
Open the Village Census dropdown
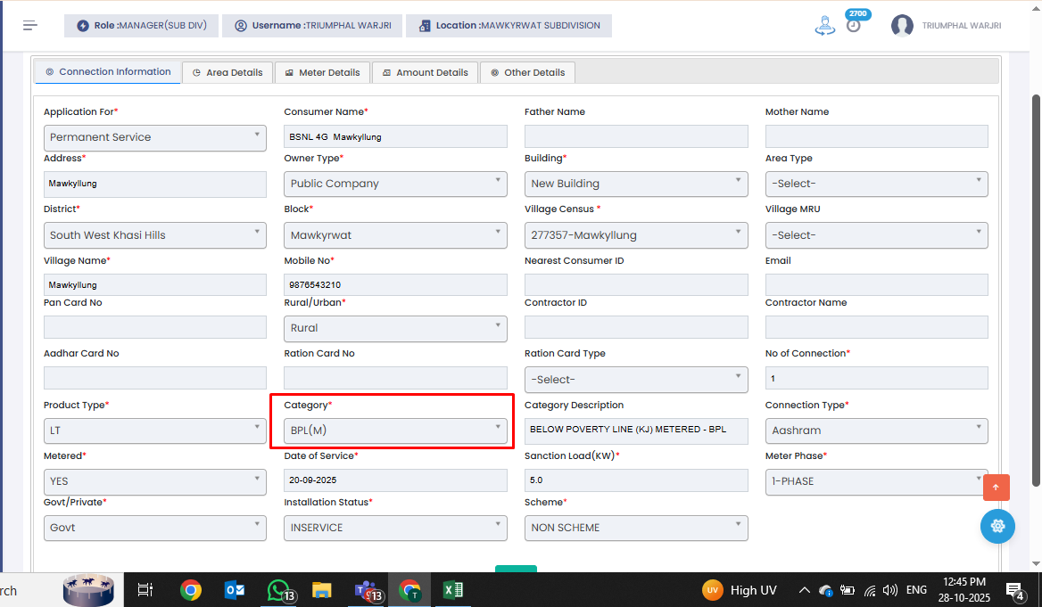coord(636,235)
